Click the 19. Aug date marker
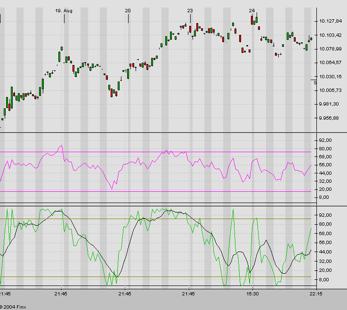 (64, 10)
